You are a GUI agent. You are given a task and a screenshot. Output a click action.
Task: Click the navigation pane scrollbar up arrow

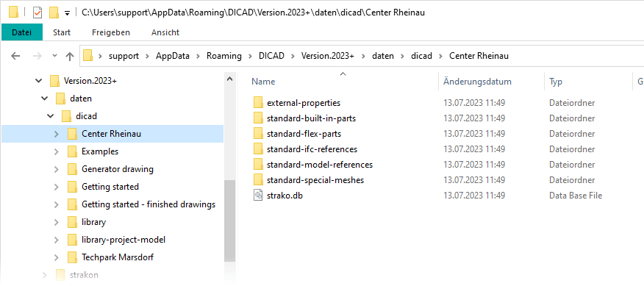click(230, 79)
